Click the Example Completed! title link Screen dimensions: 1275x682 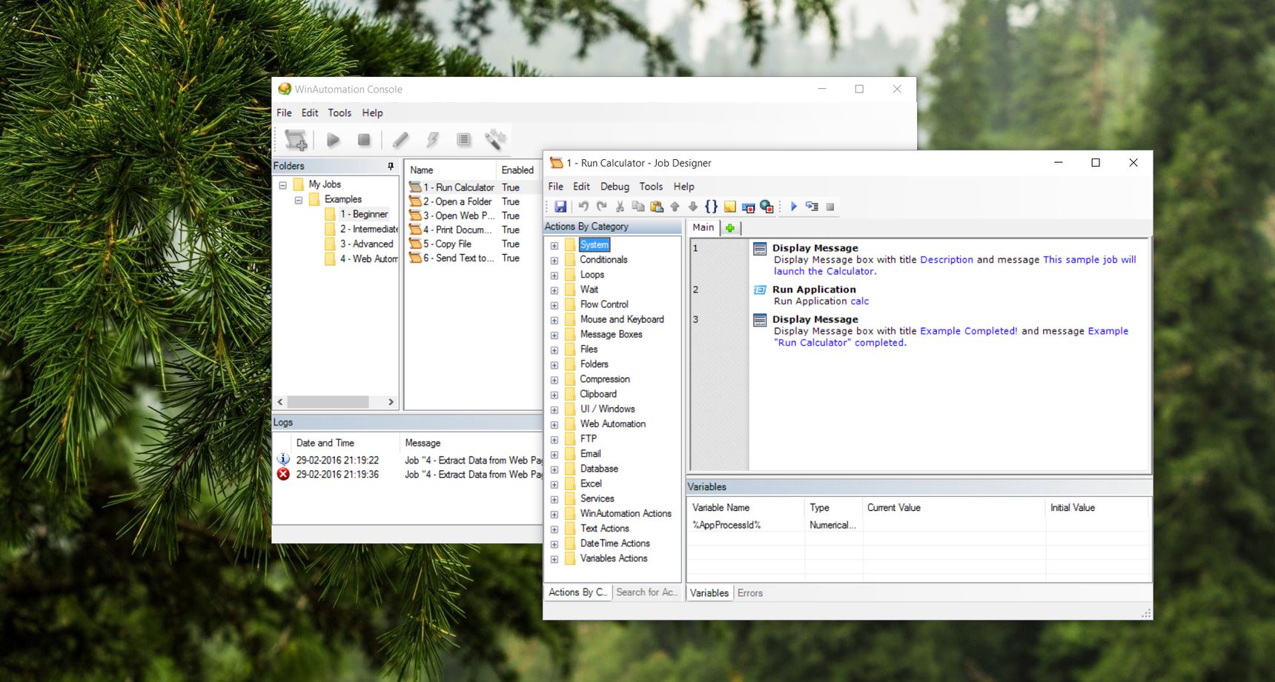[x=969, y=331]
